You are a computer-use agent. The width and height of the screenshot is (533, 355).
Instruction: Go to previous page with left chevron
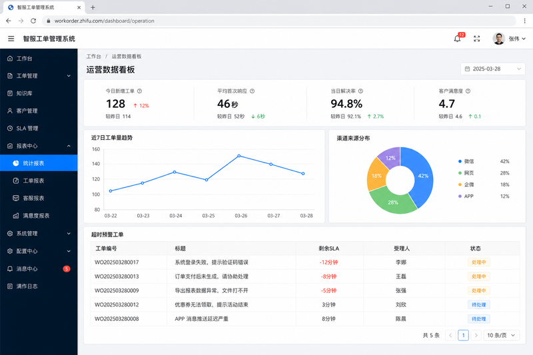tap(450, 335)
